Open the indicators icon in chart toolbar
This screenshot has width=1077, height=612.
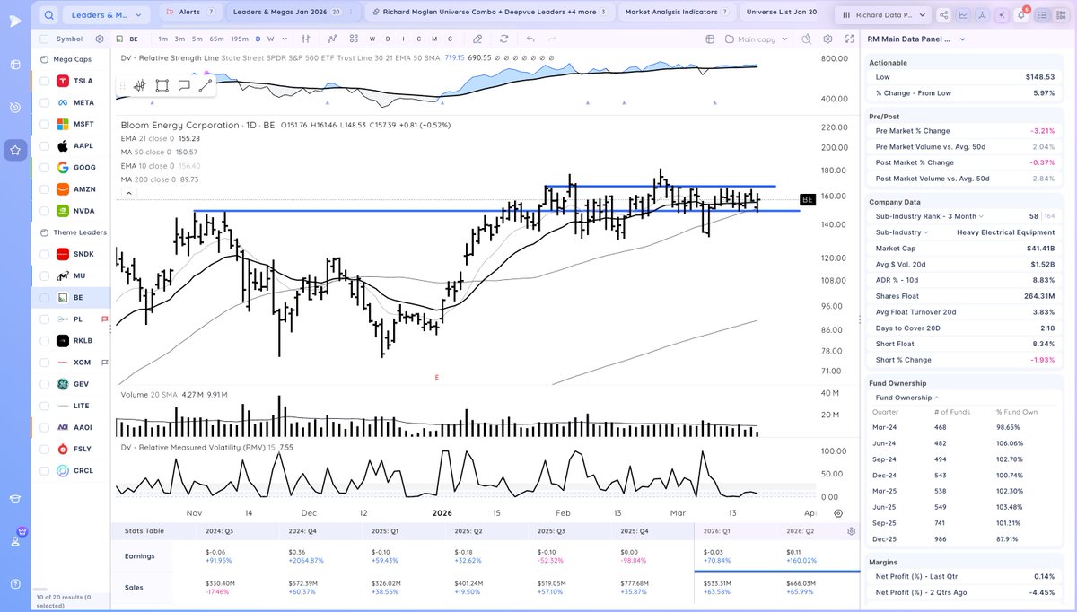332,39
